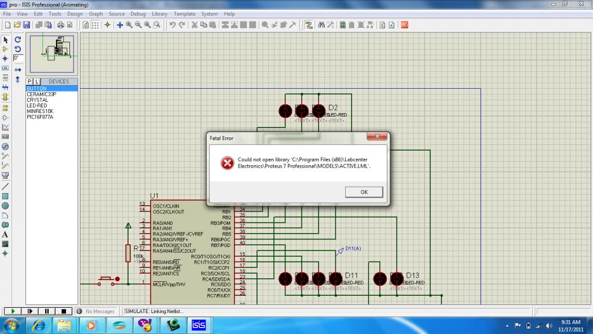Open the Tools menu

(x=55, y=14)
